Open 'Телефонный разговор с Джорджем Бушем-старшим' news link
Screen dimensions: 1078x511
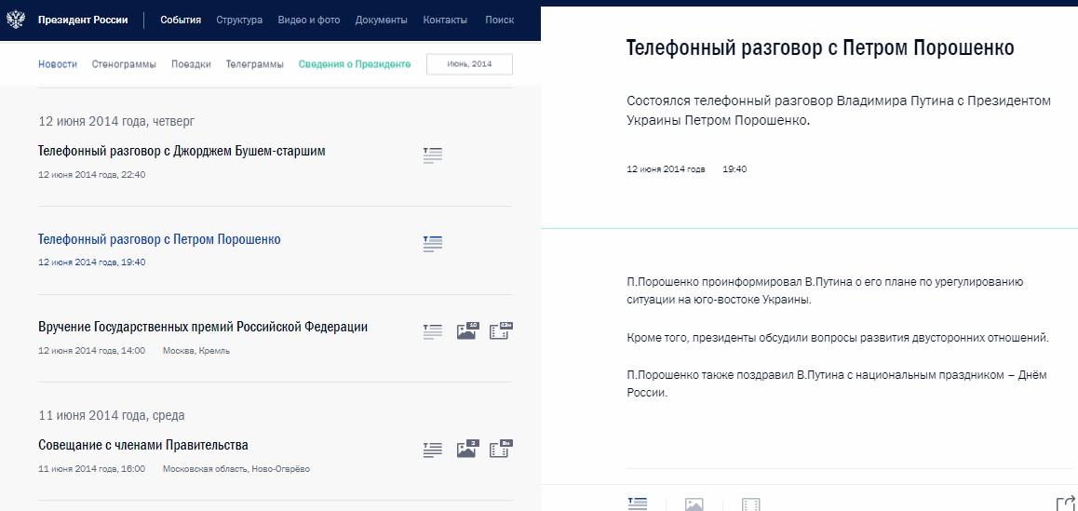tap(182, 151)
